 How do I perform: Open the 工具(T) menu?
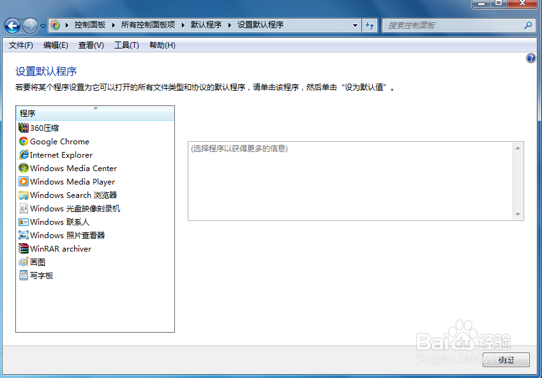click(126, 45)
